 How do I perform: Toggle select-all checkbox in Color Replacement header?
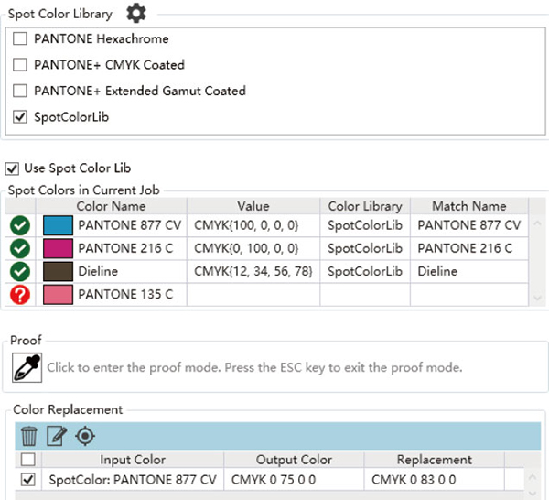coord(28,460)
